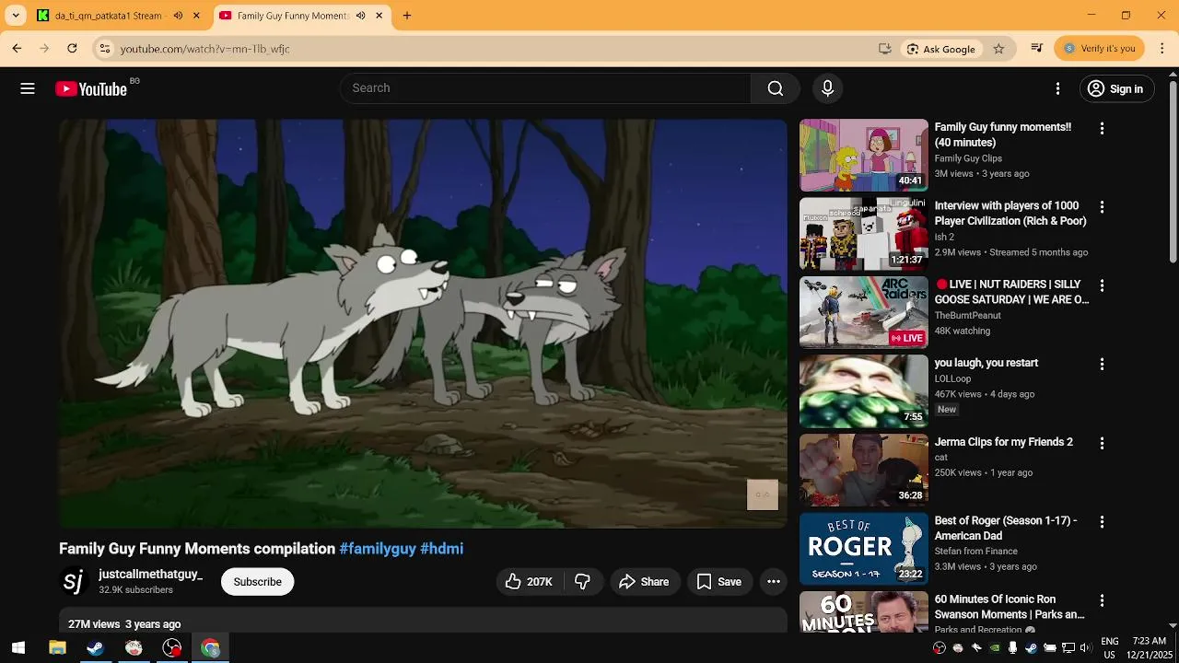Open justcallmethatguy_ channel name link
This screenshot has width=1179, height=663.
tap(150, 575)
